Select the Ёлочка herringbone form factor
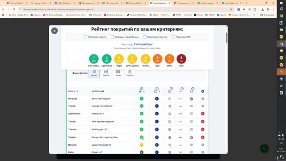Viewport: 286px width, 161px height. [94, 73]
